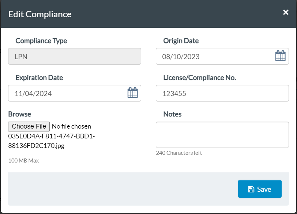
Task: Click the X to close Edit Compliance
Action: [286, 12]
